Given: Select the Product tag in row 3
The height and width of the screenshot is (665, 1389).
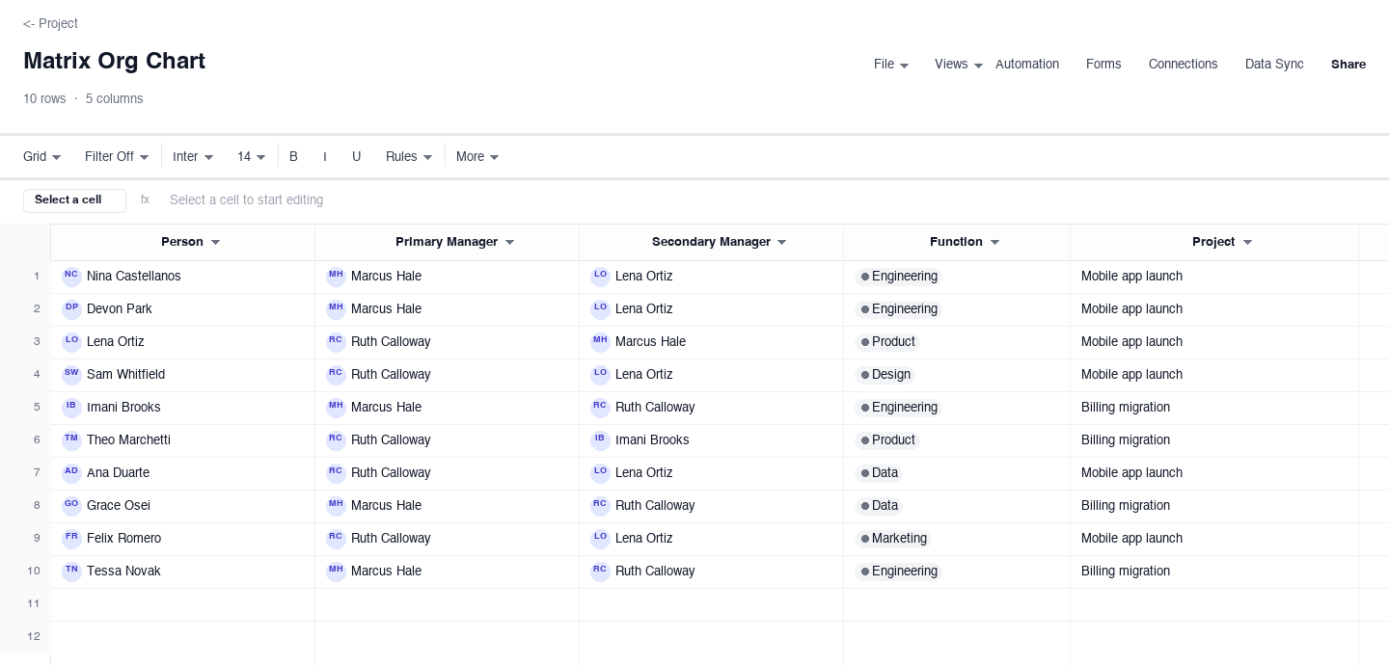Looking at the screenshot, I should (887, 342).
